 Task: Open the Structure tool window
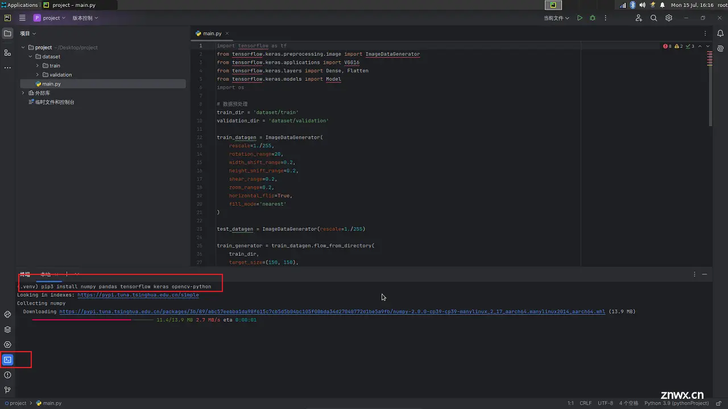7,53
